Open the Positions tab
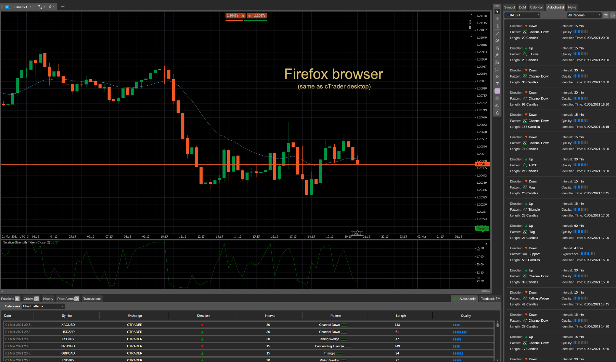Screen dimensions: 616x362 [x=10, y=299]
